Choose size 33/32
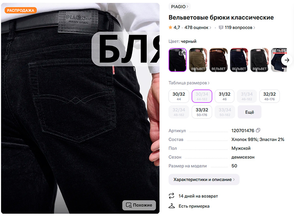The image size is (294, 216). pos(202,112)
